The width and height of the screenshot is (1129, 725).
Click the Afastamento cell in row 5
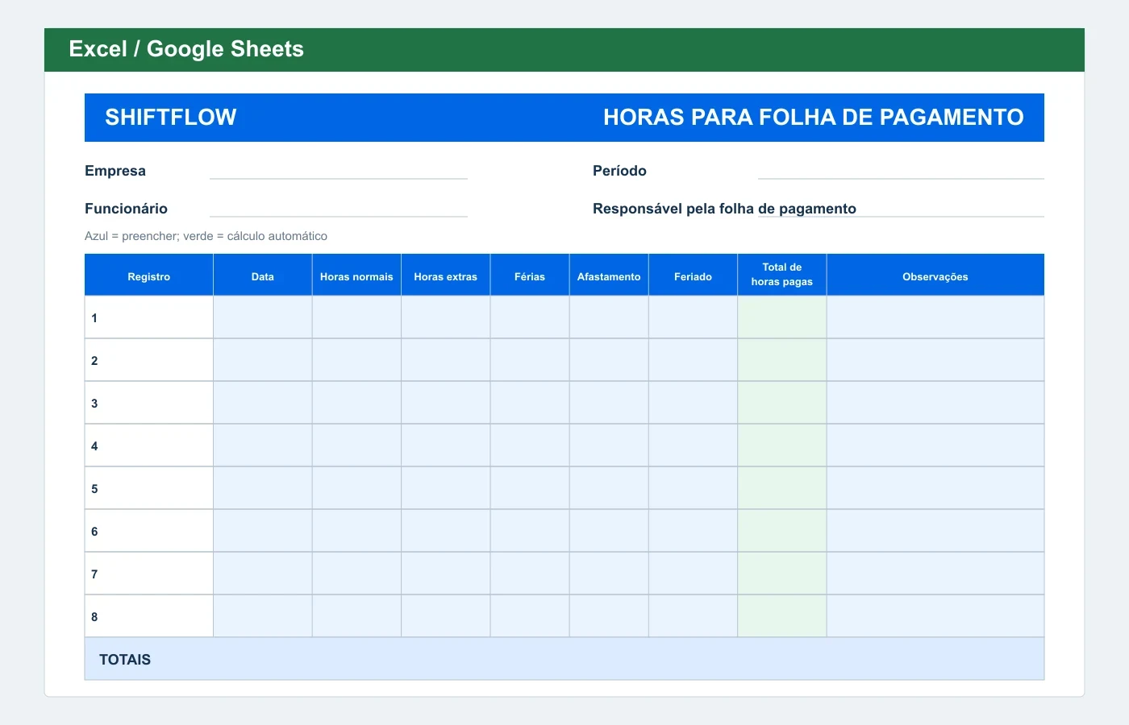[609, 488]
